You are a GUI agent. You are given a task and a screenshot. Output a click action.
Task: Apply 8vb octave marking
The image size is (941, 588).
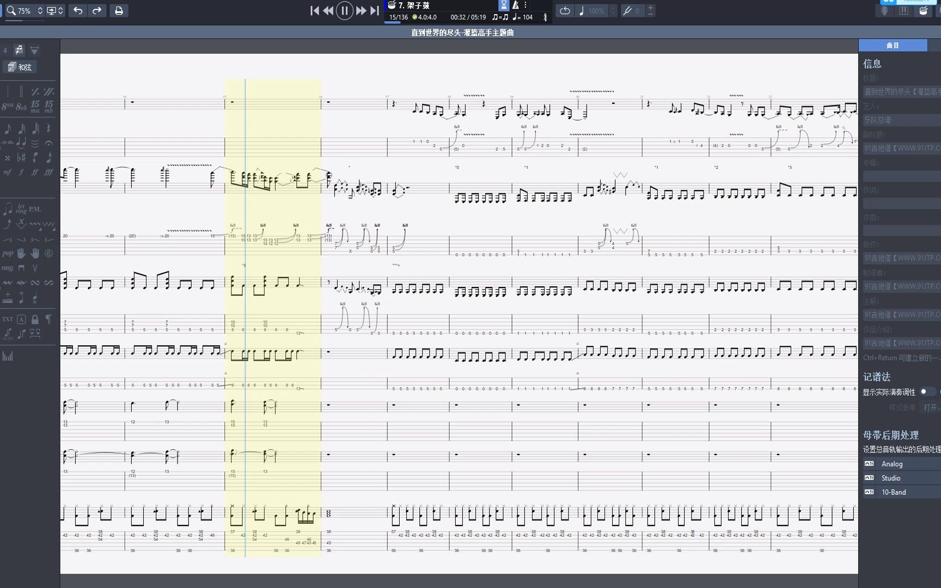(x=21, y=107)
